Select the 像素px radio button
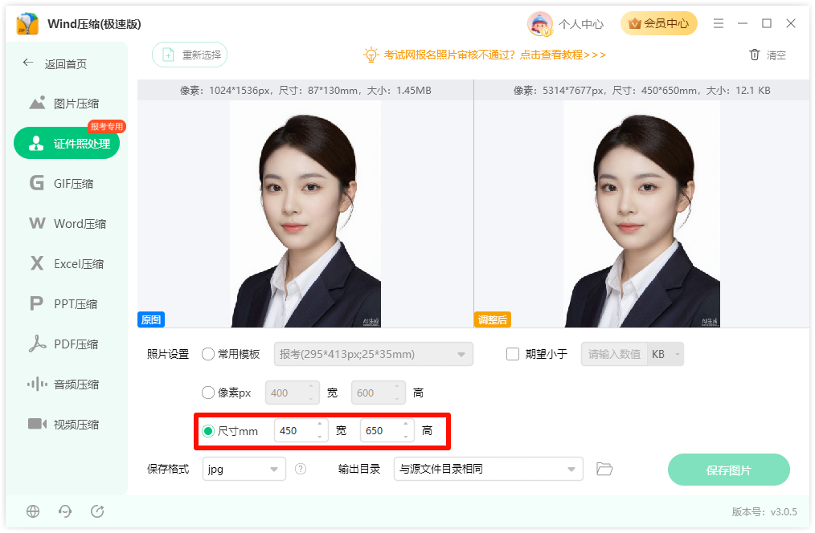The height and width of the screenshot is (533, 815). 208,393
